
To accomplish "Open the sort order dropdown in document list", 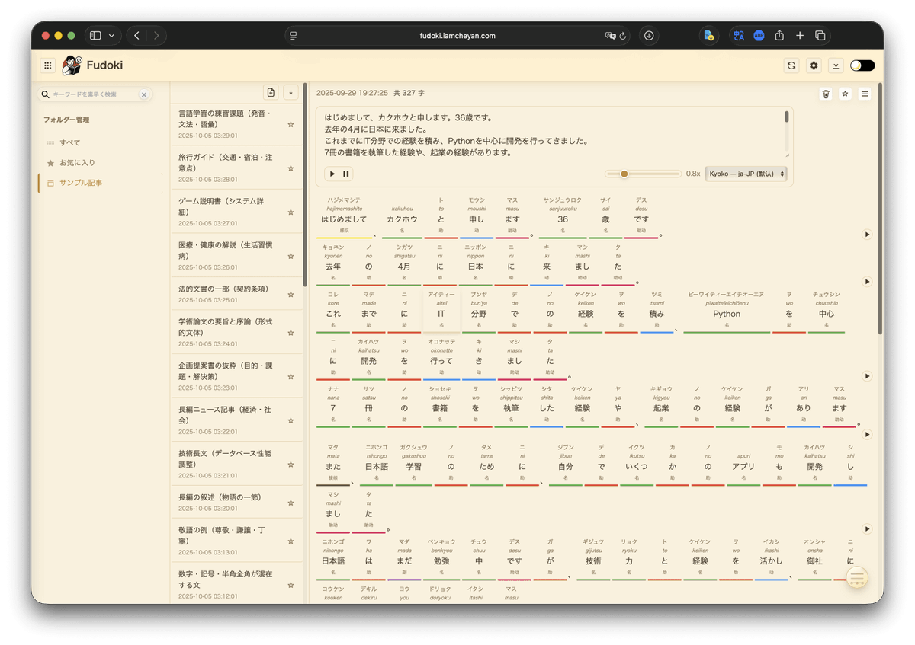I will [x=291, y=92].
